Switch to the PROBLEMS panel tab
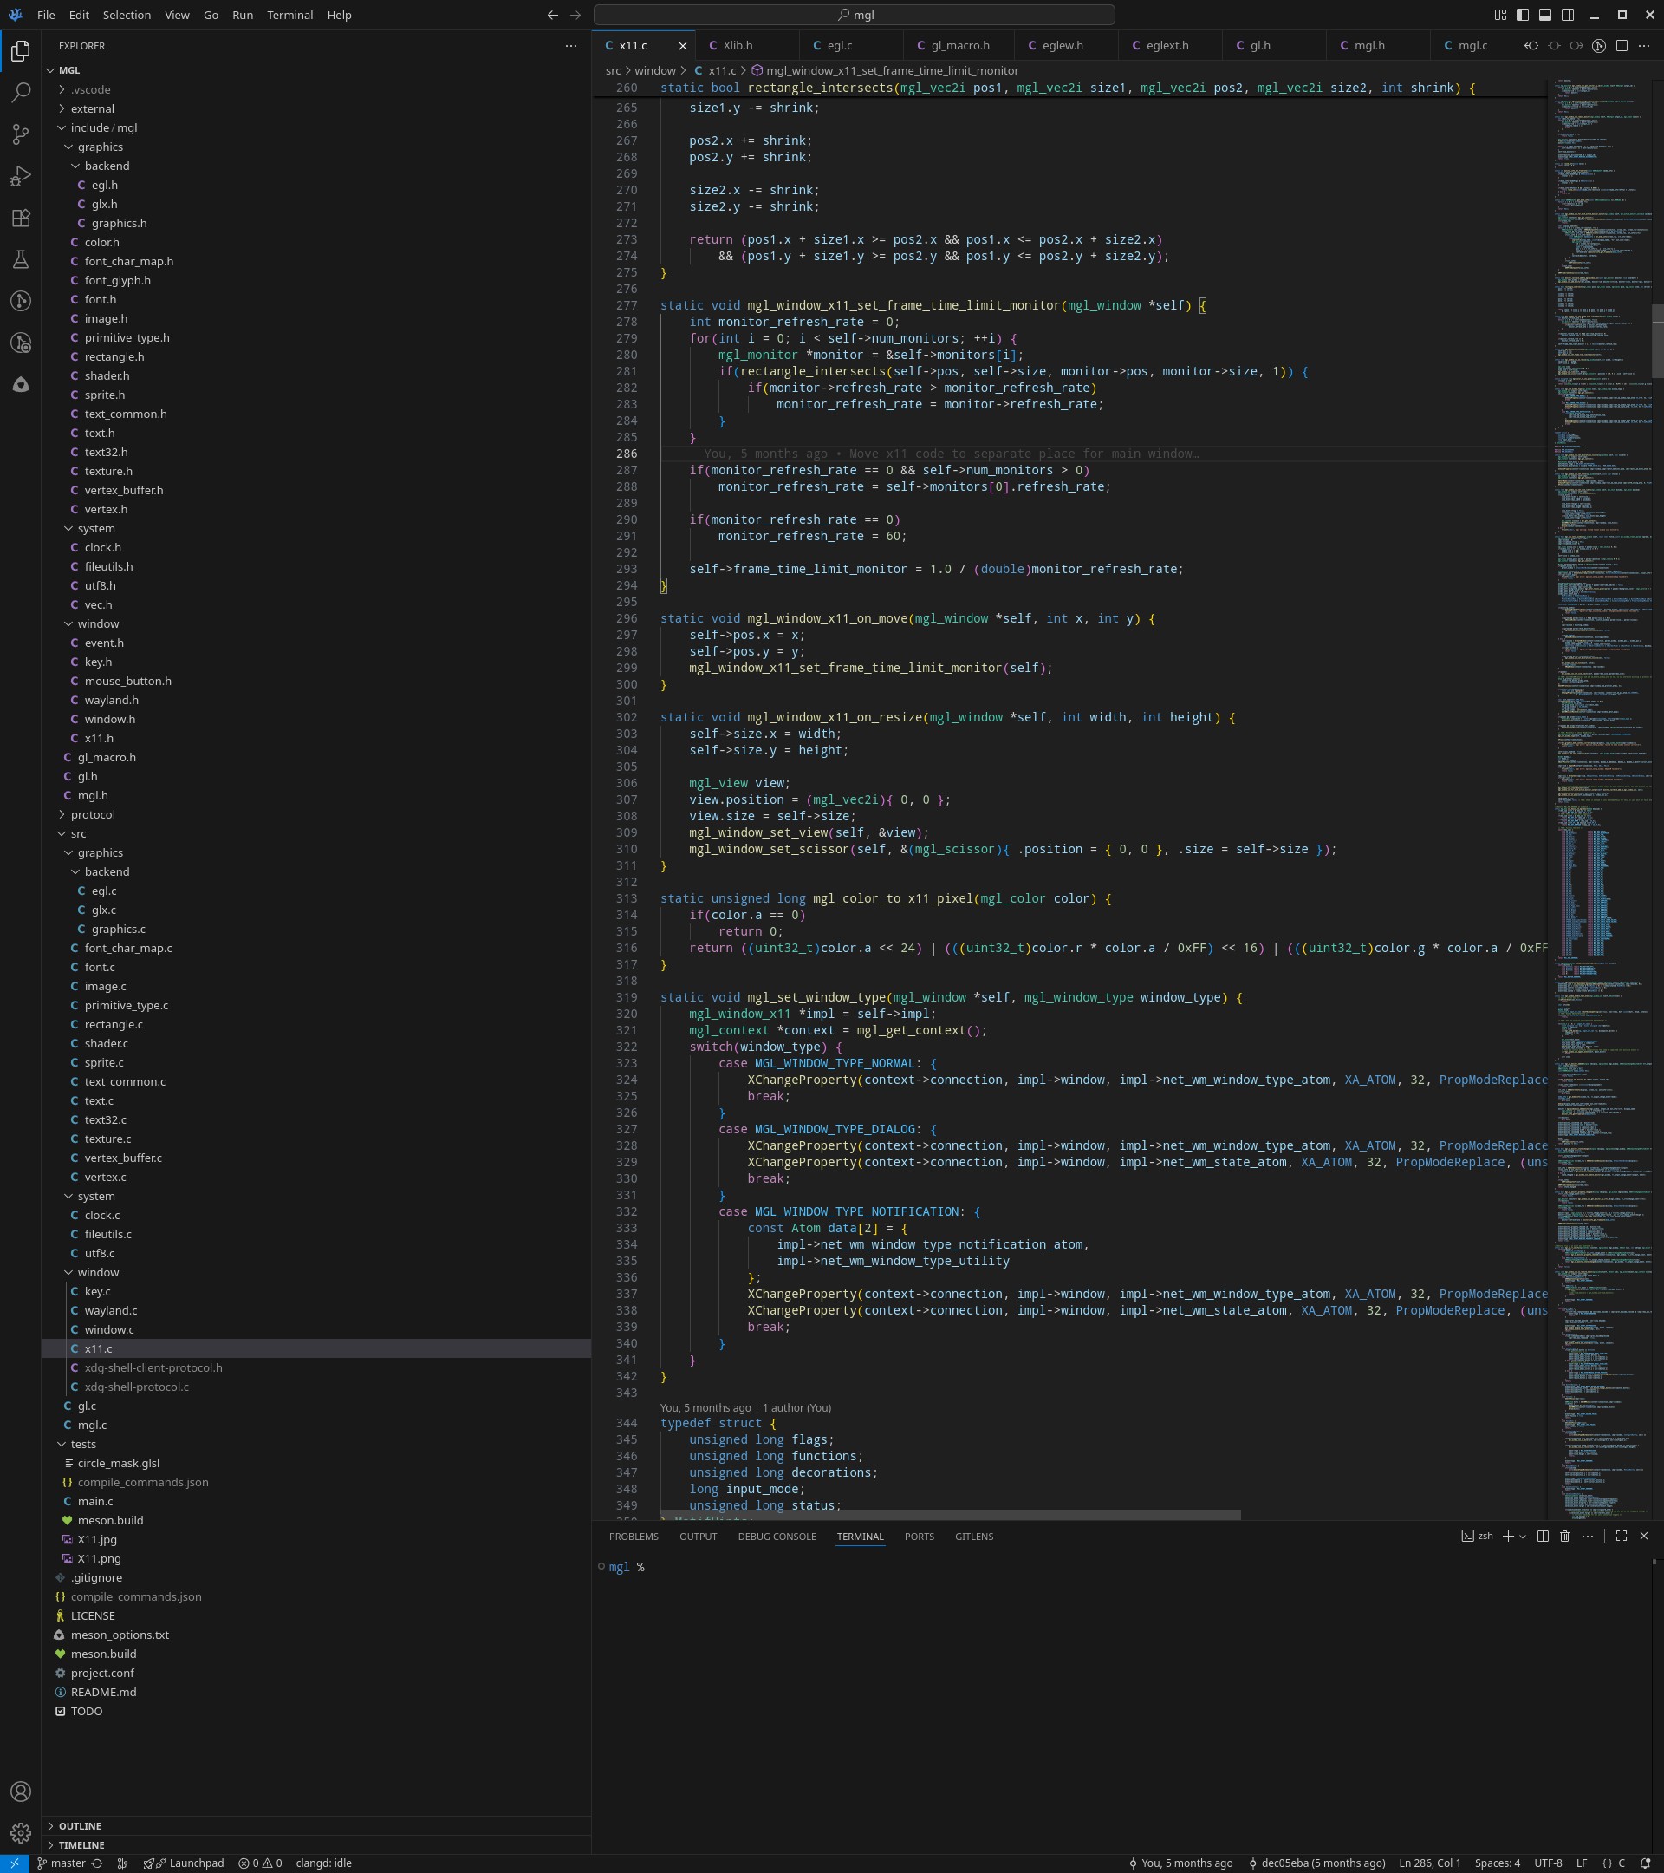Image resolution: width=1664 pixels, height=1873 pixels. 633,1536
